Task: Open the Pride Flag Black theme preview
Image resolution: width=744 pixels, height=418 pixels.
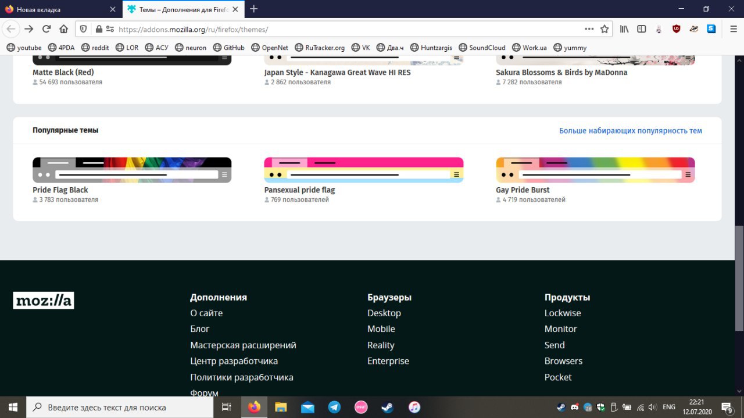Action: pos(132,170)
